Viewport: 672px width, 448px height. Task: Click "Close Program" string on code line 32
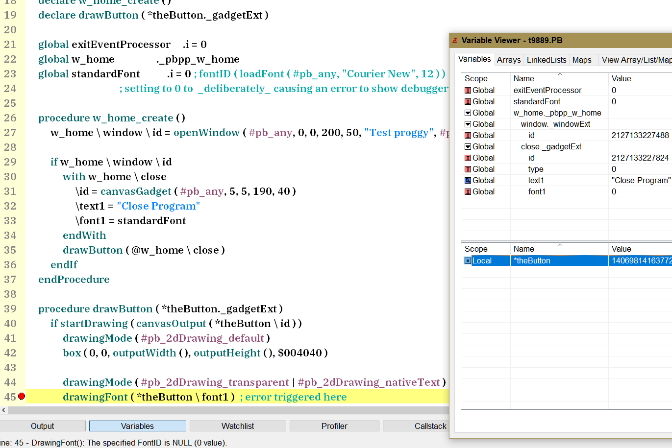pyautogui.click(x=158, y=206)
